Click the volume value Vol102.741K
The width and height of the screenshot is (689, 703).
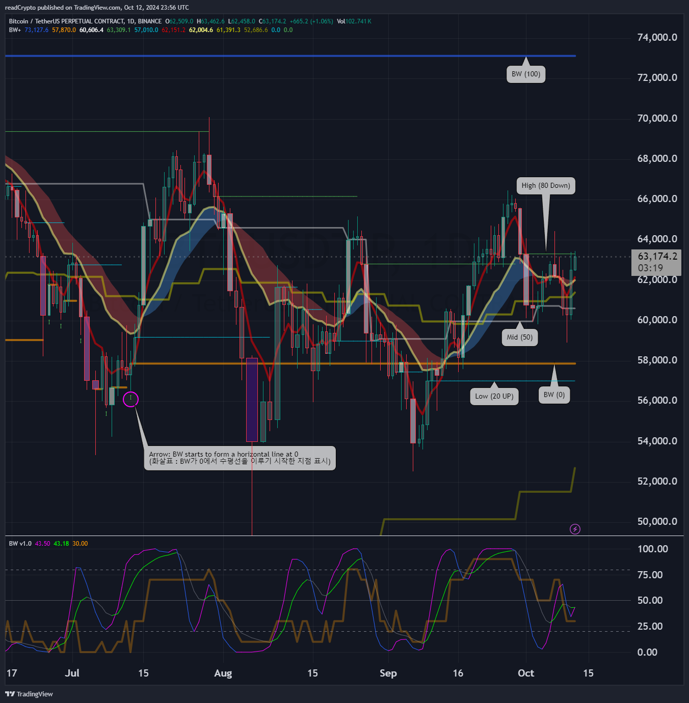click(354, 21)
